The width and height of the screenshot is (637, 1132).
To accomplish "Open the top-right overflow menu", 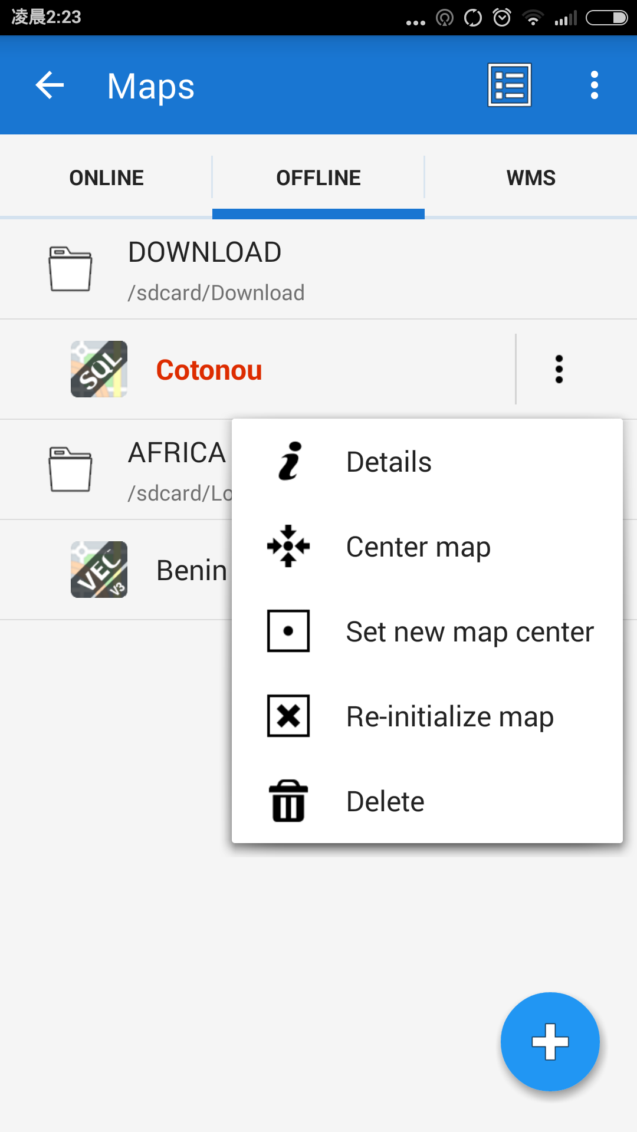I will point(594,85).
